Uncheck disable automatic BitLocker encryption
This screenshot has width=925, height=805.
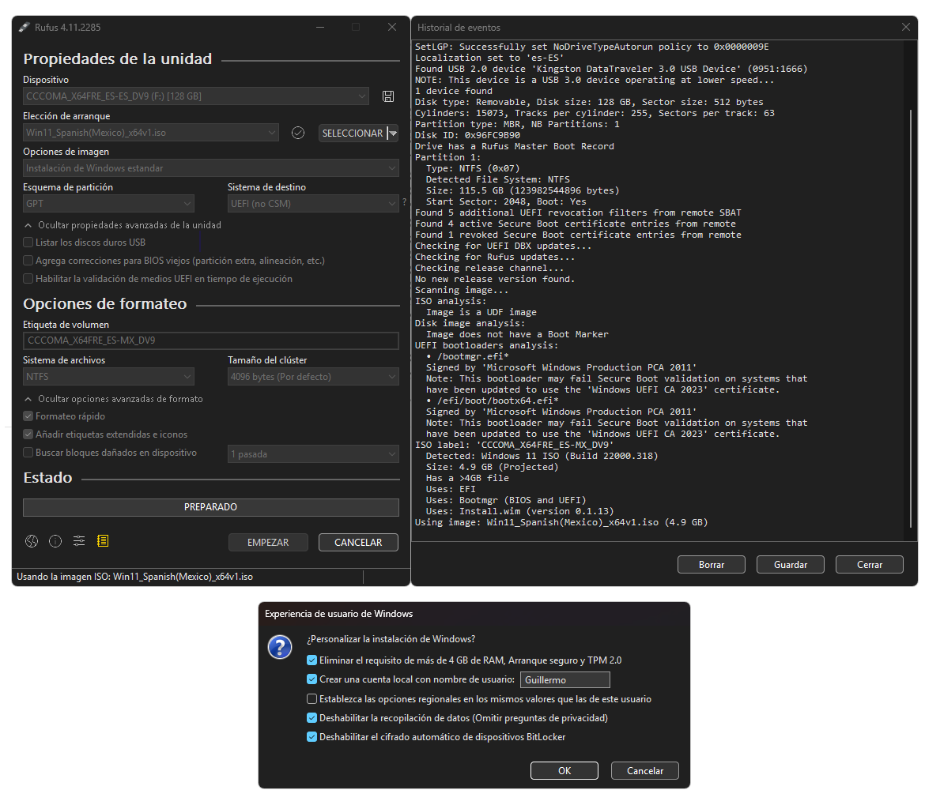pyautogui.click(x=311, y=737)
